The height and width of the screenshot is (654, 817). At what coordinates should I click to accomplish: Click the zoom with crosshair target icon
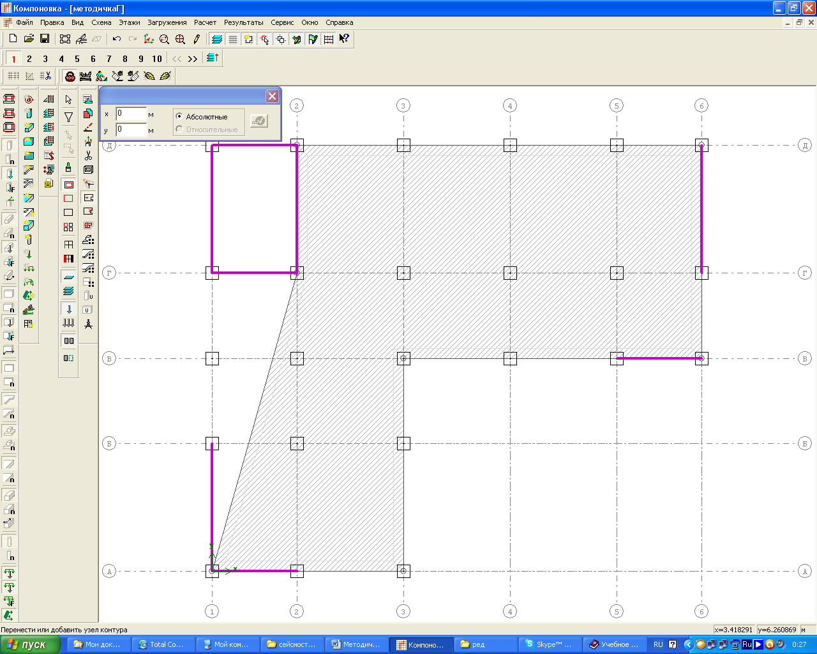pyautogui.click(x=181, y=39)
